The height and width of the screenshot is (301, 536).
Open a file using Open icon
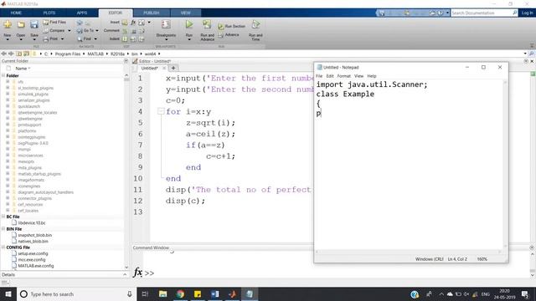(21, 24)
